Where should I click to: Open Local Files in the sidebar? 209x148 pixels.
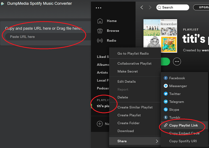click(103, 80)
